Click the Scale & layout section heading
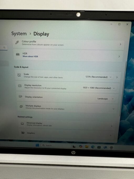Image resolution: width=134 pixels, height=179 pixels. pos(21,67)
